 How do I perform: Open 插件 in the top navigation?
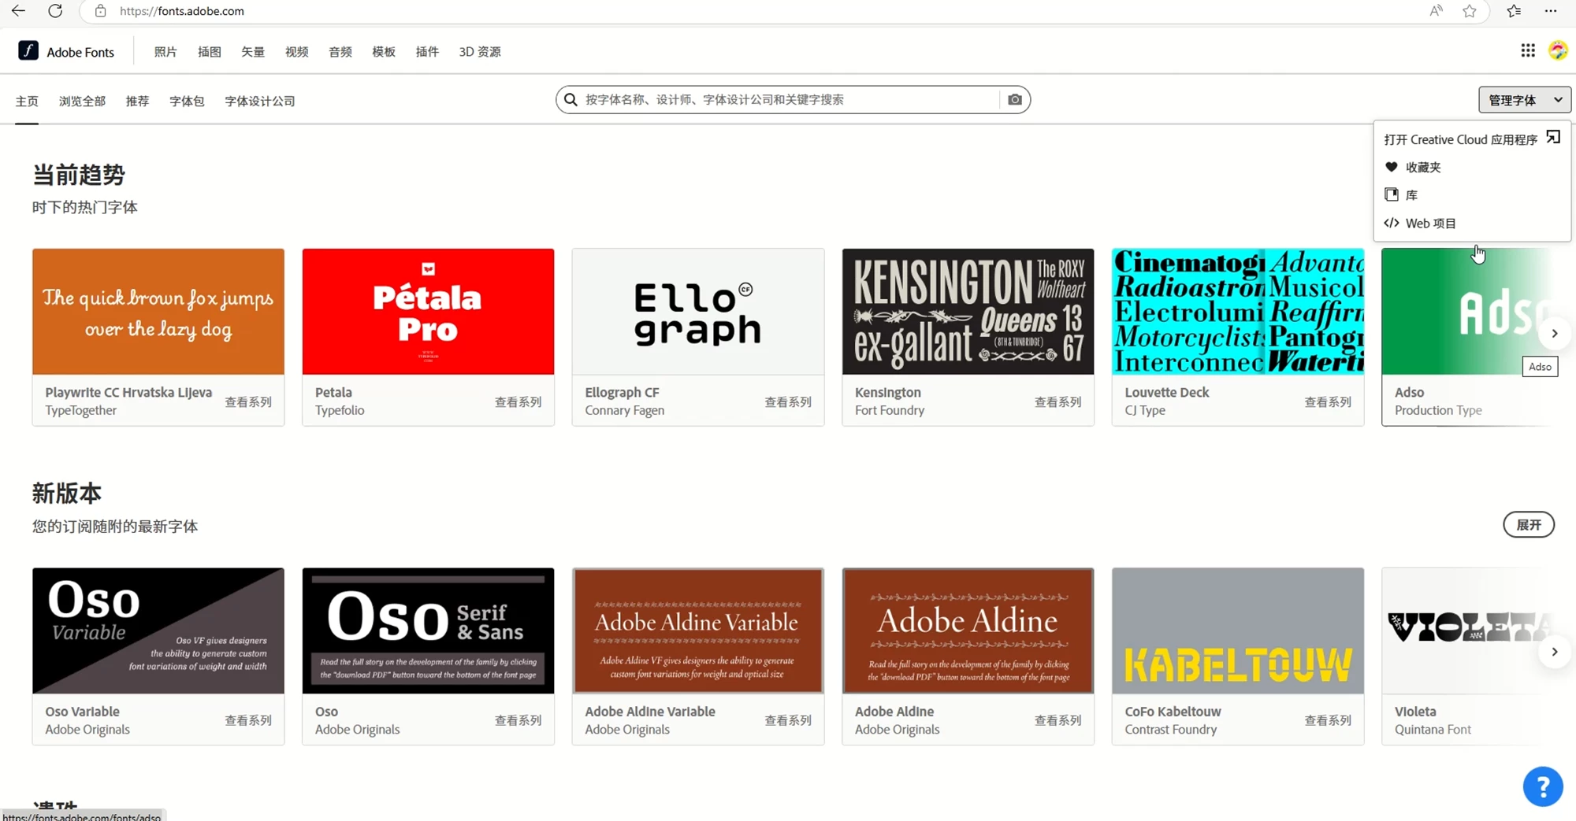(427, 52)
